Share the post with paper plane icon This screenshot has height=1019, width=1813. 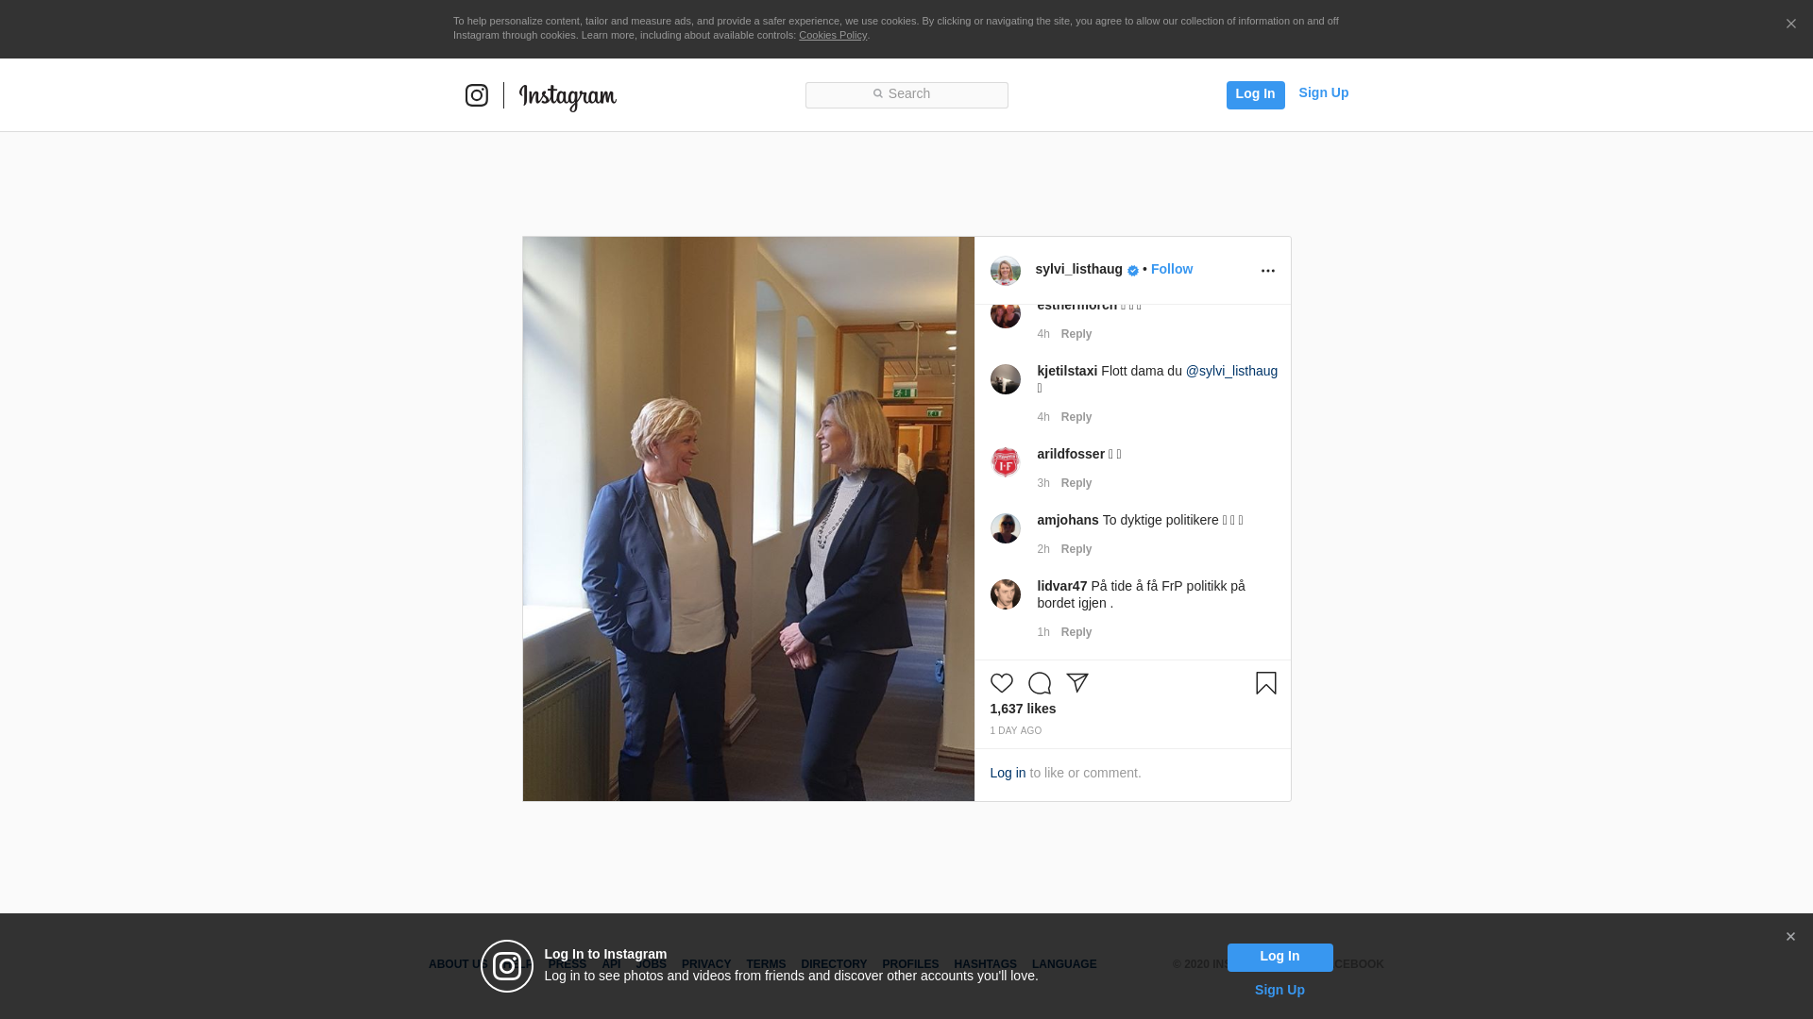click(1077, 682)
